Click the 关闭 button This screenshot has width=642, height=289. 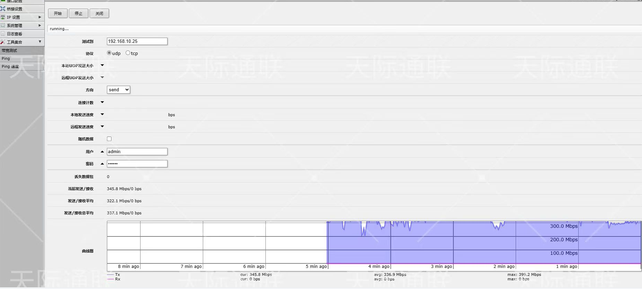tap(99, 13)
